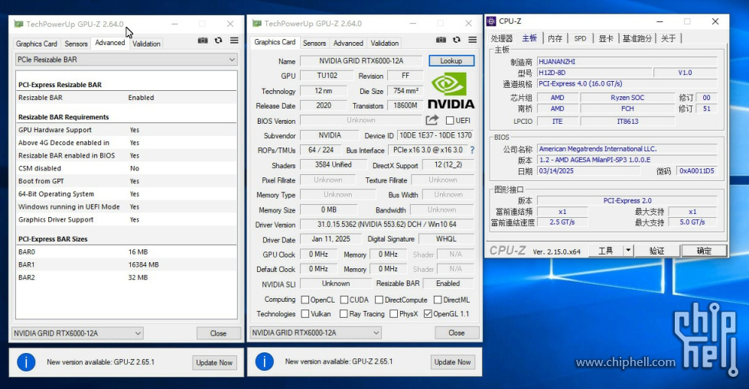Select the CSM disabled row

[x=126, y=168]
